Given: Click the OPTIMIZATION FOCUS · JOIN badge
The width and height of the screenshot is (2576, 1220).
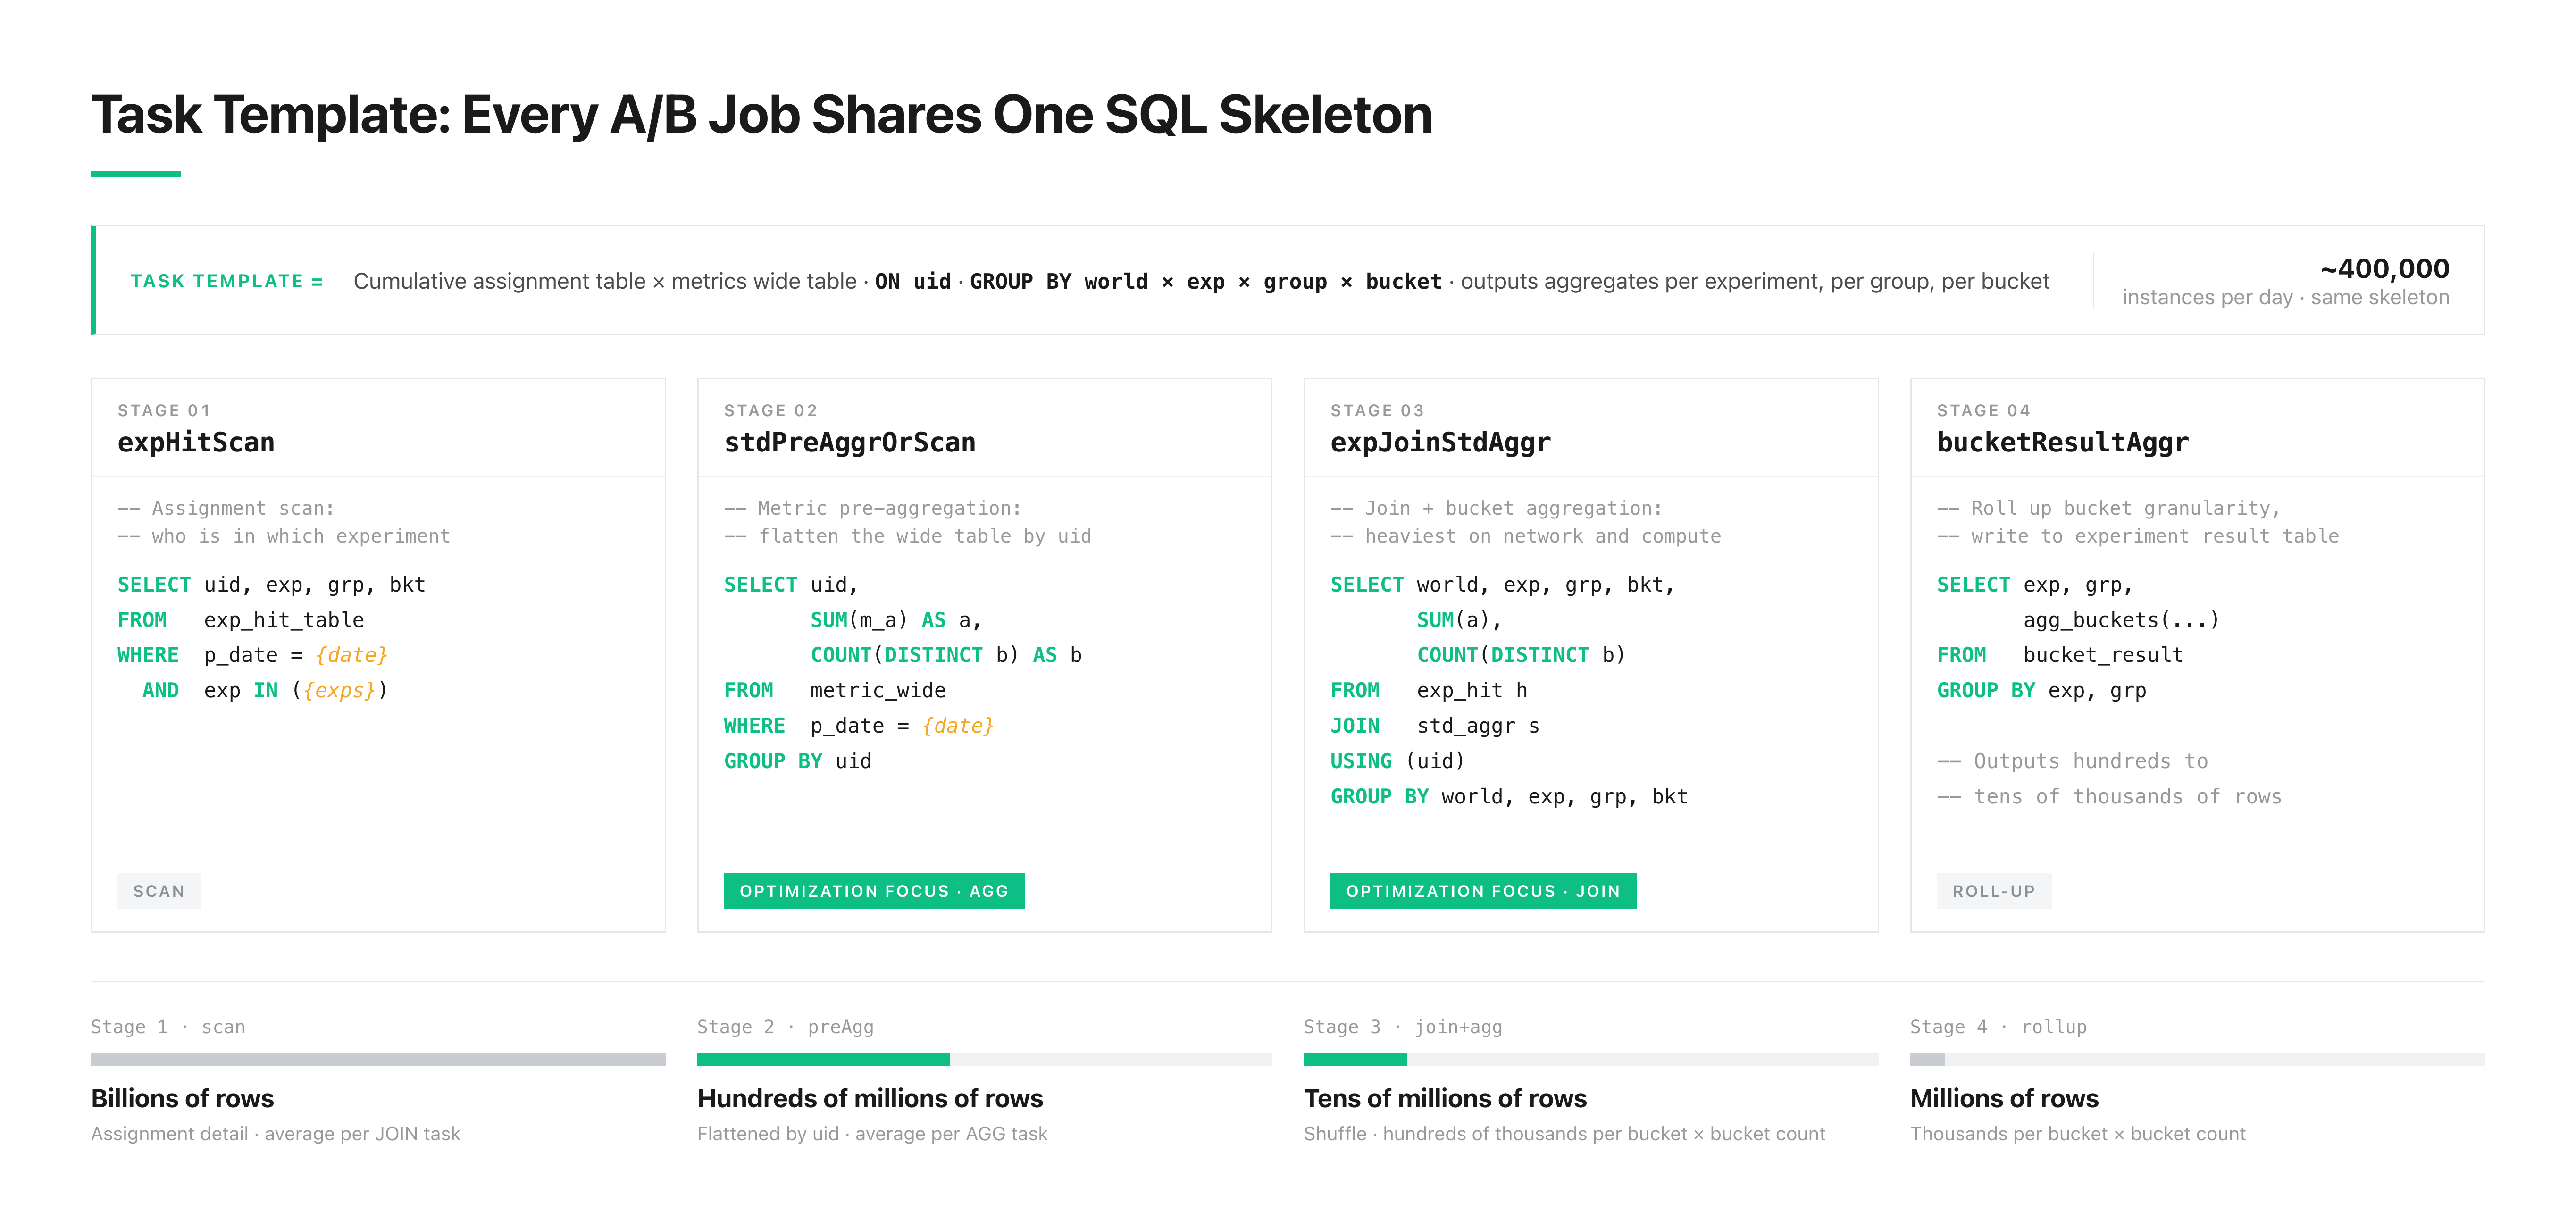Looking at the screenshot, I should [x=1483, y=891].
